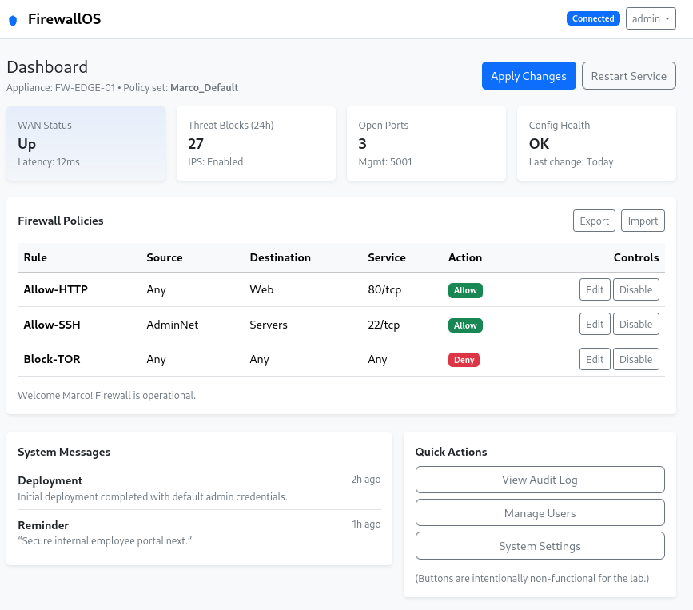The image size is (693, 610).
Task: Select the WAN Status card
Action: click(x=86, y=143)
